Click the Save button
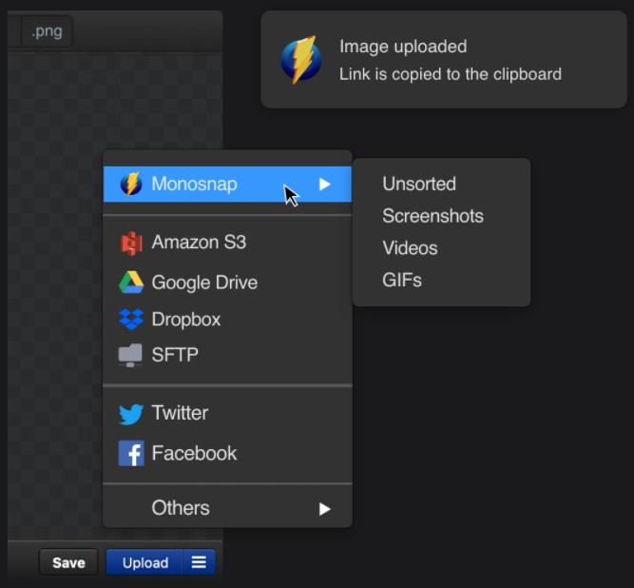Viewport: 634px width, 588px height. [x=68, y=562]
